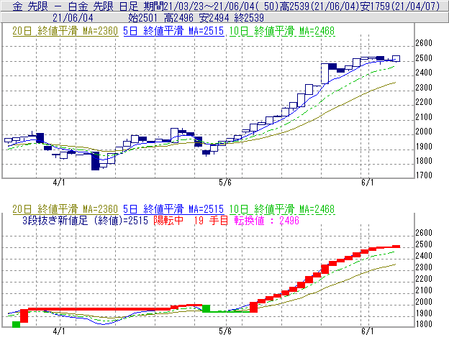449x340 pixels.
Task: Click the last red block in the lower chart
Action: (396, 247)
